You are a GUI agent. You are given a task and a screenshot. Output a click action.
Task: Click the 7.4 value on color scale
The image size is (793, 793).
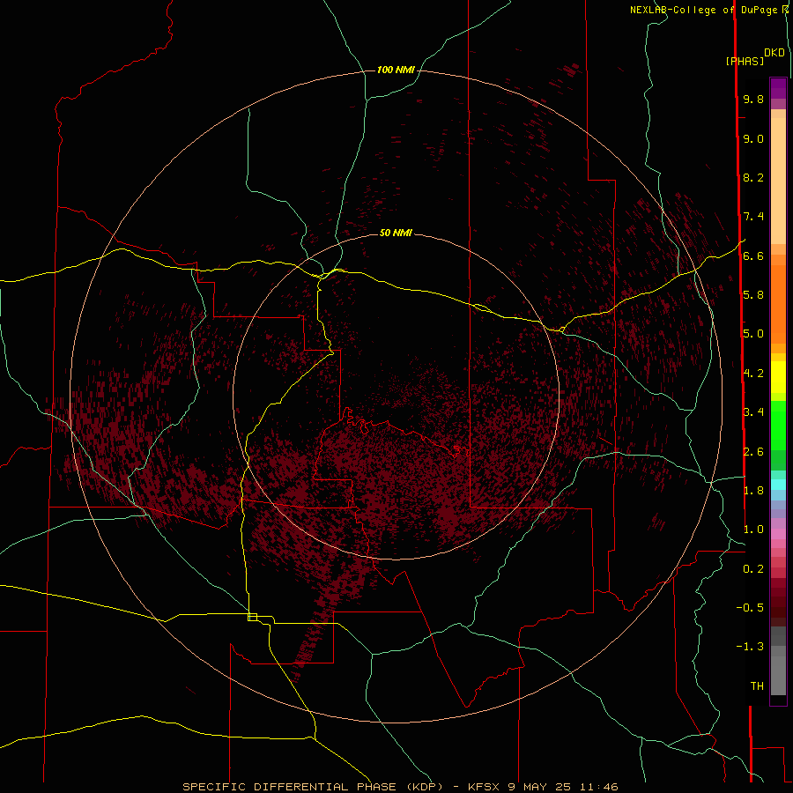(753, 217)
